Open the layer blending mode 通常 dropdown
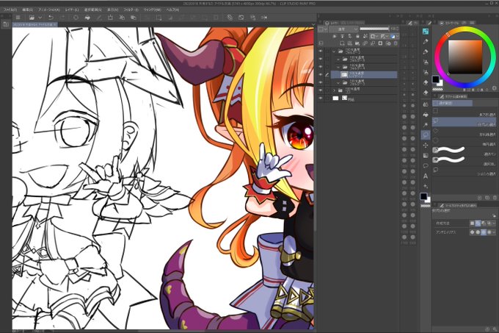Image resolution: width=499 pixels, height=333 pixels. click(x=343, y=29)
